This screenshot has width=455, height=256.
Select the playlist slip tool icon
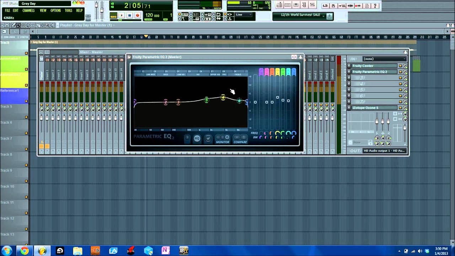point(33,25)
